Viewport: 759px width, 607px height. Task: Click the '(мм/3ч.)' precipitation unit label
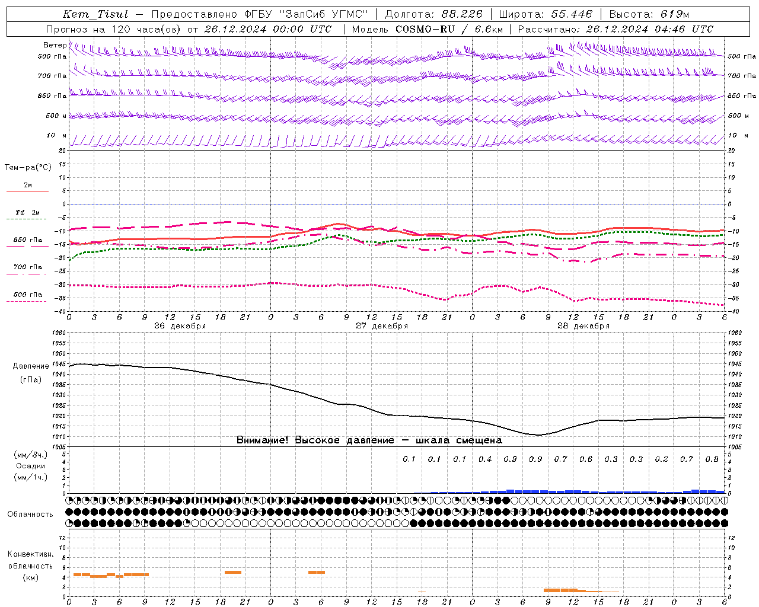tap(30, 455)
